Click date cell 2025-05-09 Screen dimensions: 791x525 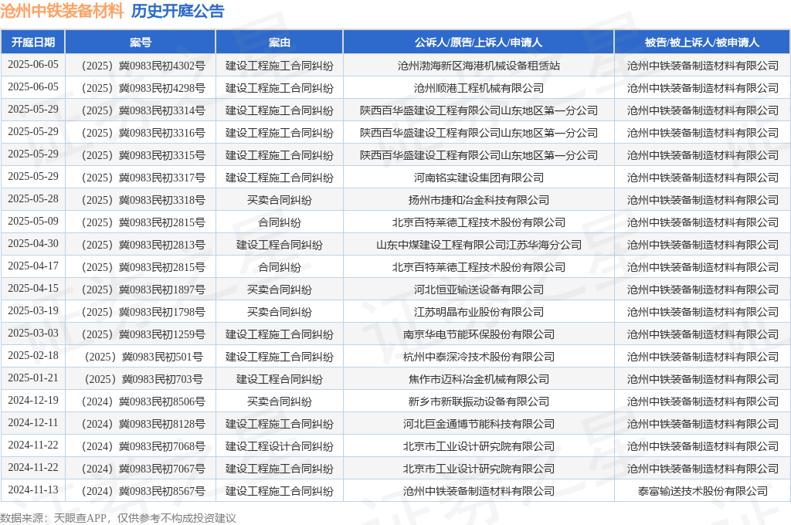point(33,221)
